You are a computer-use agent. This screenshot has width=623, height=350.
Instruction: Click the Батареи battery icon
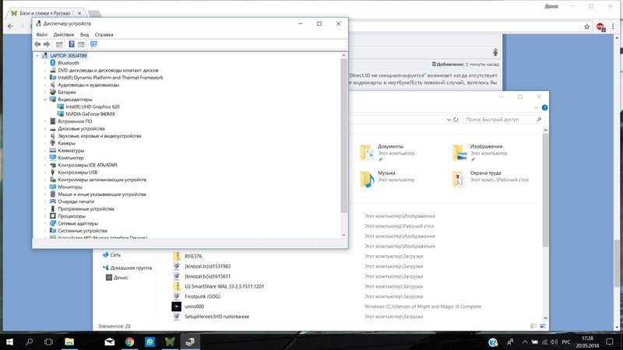[x=52, y=92]
